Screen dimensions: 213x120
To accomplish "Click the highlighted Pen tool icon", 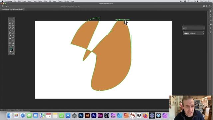I will [13, 38].
